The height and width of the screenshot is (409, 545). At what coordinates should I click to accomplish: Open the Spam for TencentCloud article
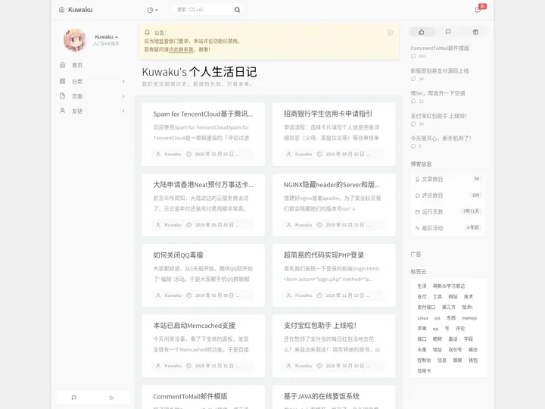coord(203,114)
